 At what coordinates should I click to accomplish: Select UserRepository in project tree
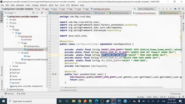click(33, 46)
